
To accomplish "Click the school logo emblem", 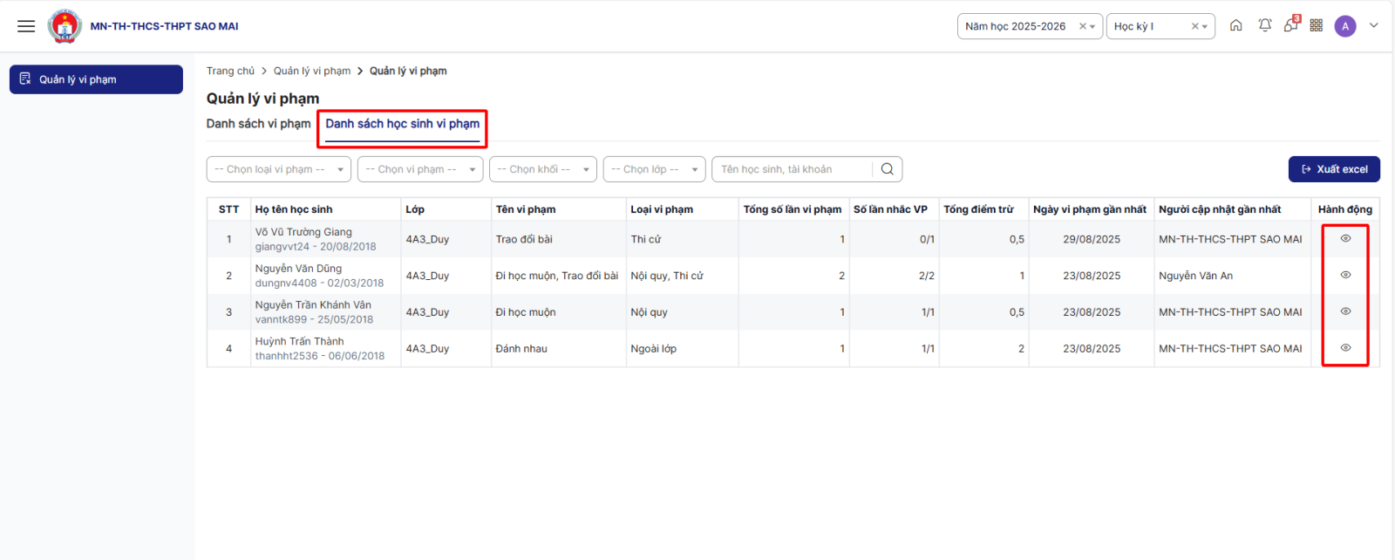I will pos(65,26).
